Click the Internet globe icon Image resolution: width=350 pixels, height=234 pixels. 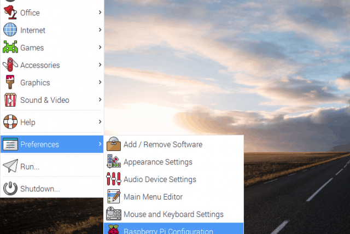pos(10,30)
